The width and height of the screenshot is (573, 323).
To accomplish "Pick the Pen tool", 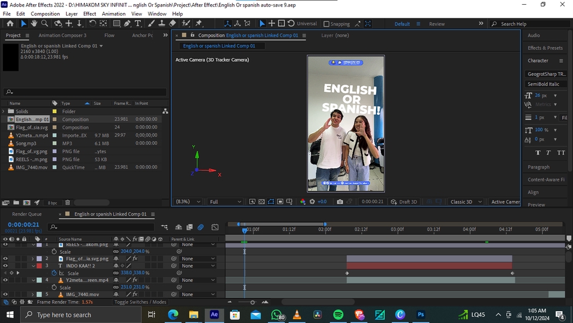I will (x=127, y=24).
